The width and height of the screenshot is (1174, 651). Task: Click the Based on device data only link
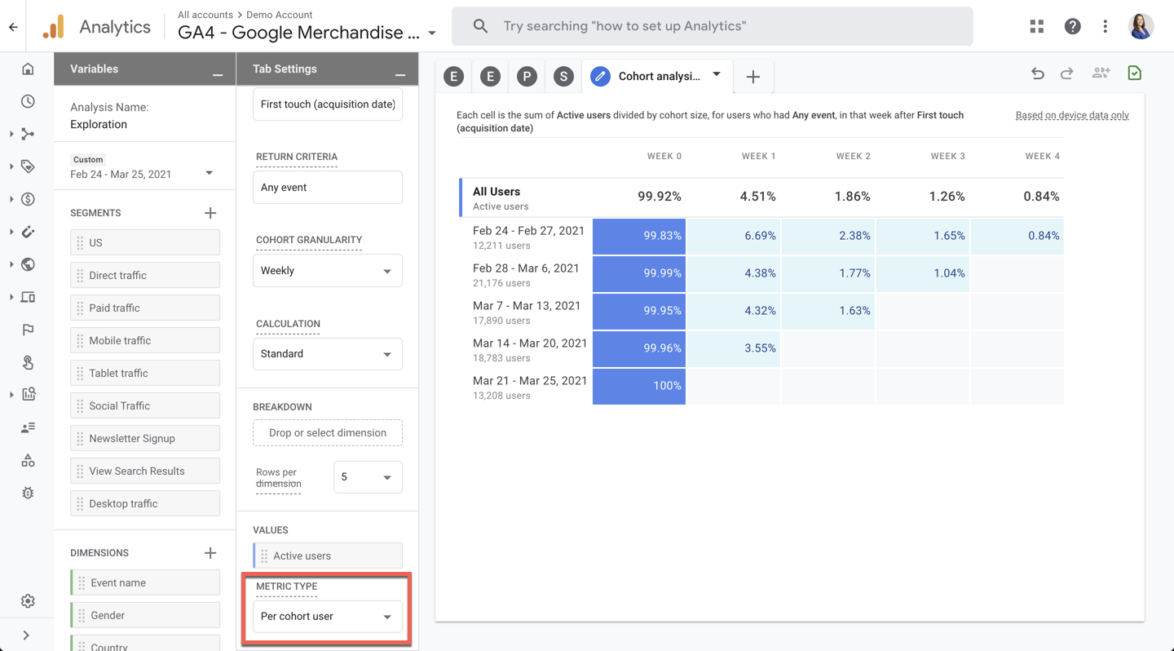[1072, 115]
